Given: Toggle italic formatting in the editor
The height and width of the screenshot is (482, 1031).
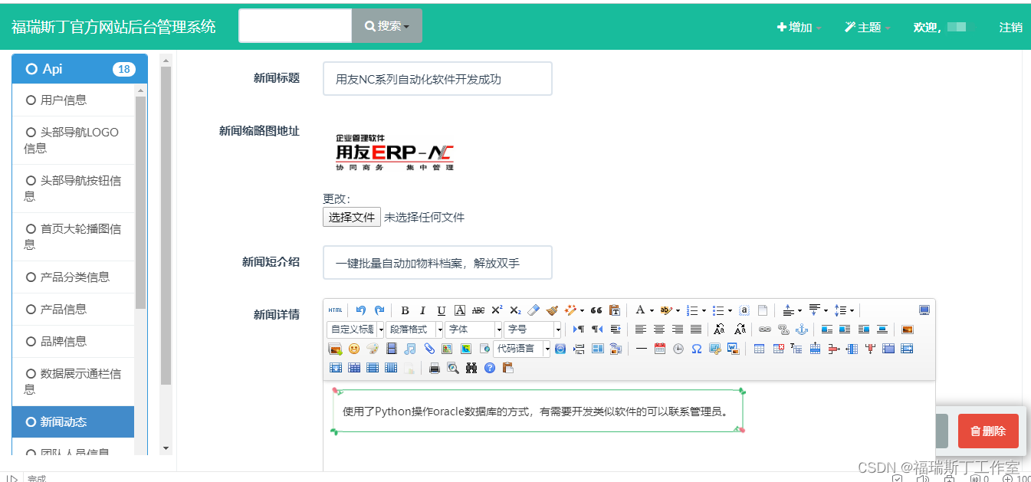Looking at the screenshot, I should pyautogui.click(x=422, y=310).
